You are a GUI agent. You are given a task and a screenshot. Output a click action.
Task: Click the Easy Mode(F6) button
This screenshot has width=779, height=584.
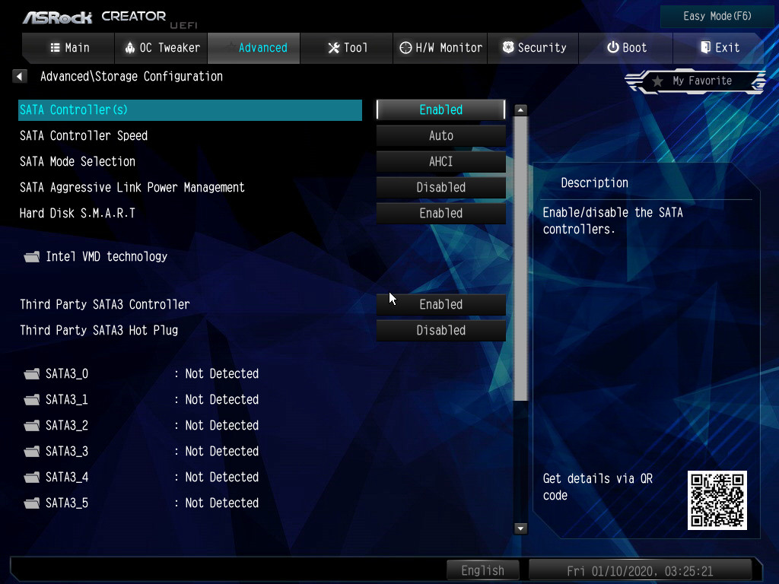[717, 16]
